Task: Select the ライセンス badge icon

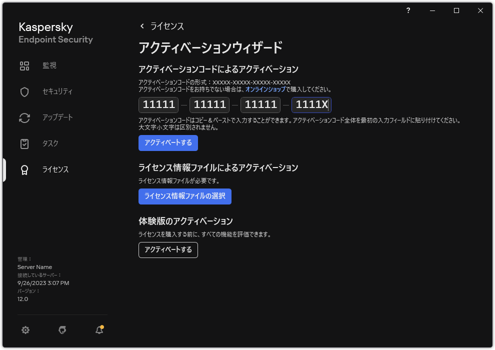Action: tap(24, 169)
